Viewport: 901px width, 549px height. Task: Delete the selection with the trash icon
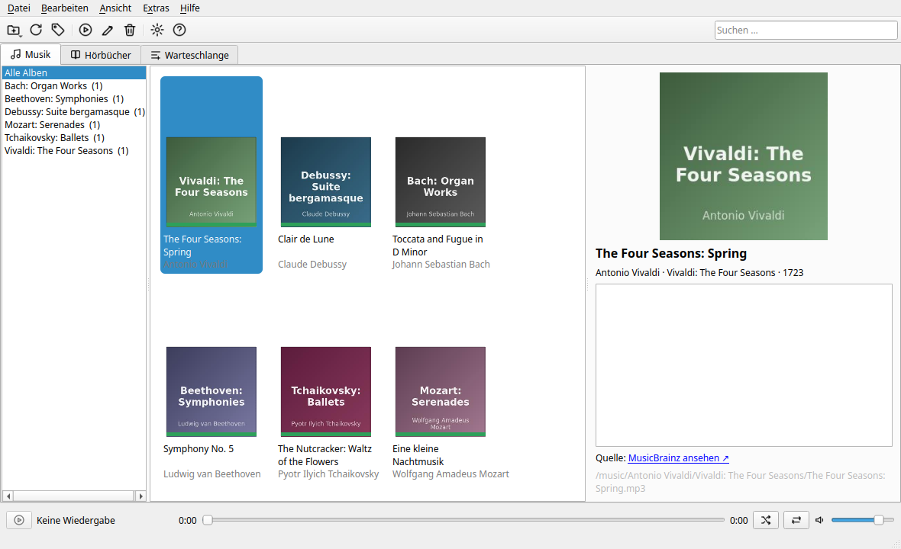(130, 30)
